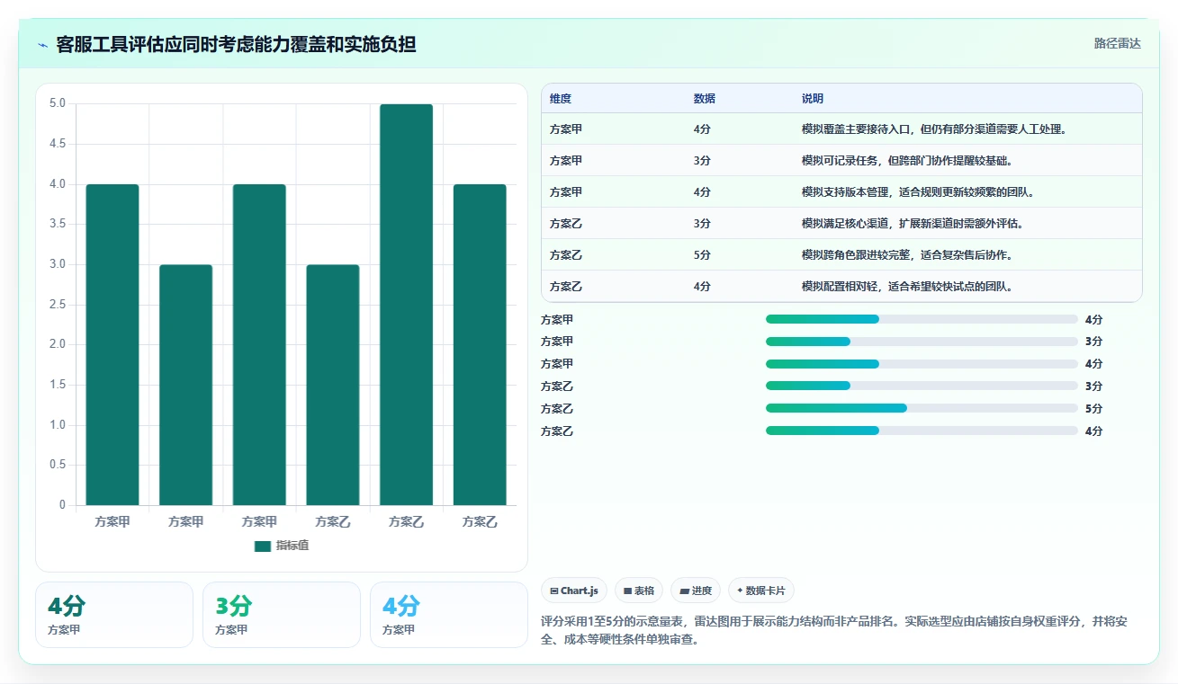This screenshot has width=1178, height=684.
Task: Click the 路径雷达 label in the header
Action: [x=1117, y=43]
